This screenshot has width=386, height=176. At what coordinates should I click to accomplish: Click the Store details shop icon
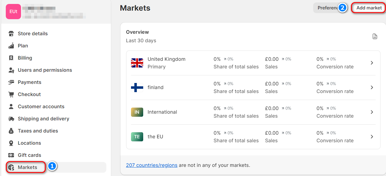(11, 33)
